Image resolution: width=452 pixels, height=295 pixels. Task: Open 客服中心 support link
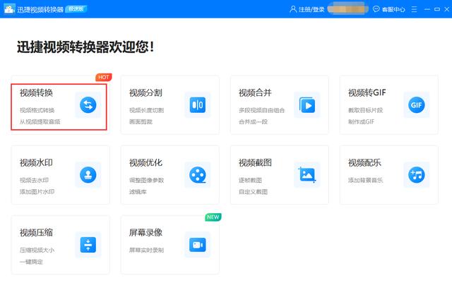pos(393,9)
